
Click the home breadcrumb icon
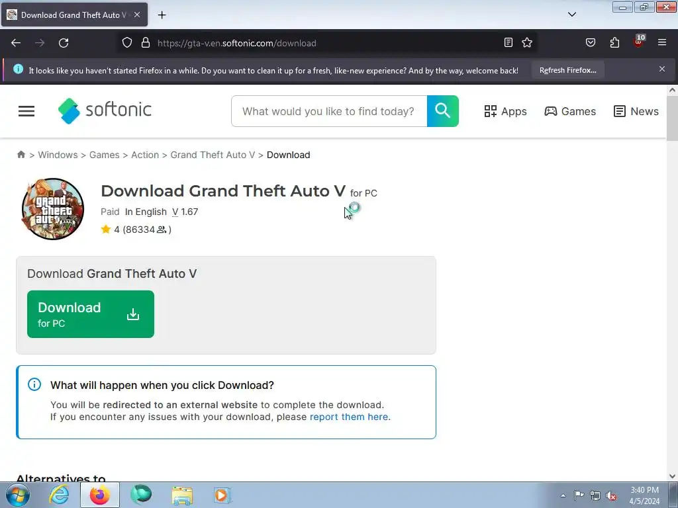[x=21, y=154]
